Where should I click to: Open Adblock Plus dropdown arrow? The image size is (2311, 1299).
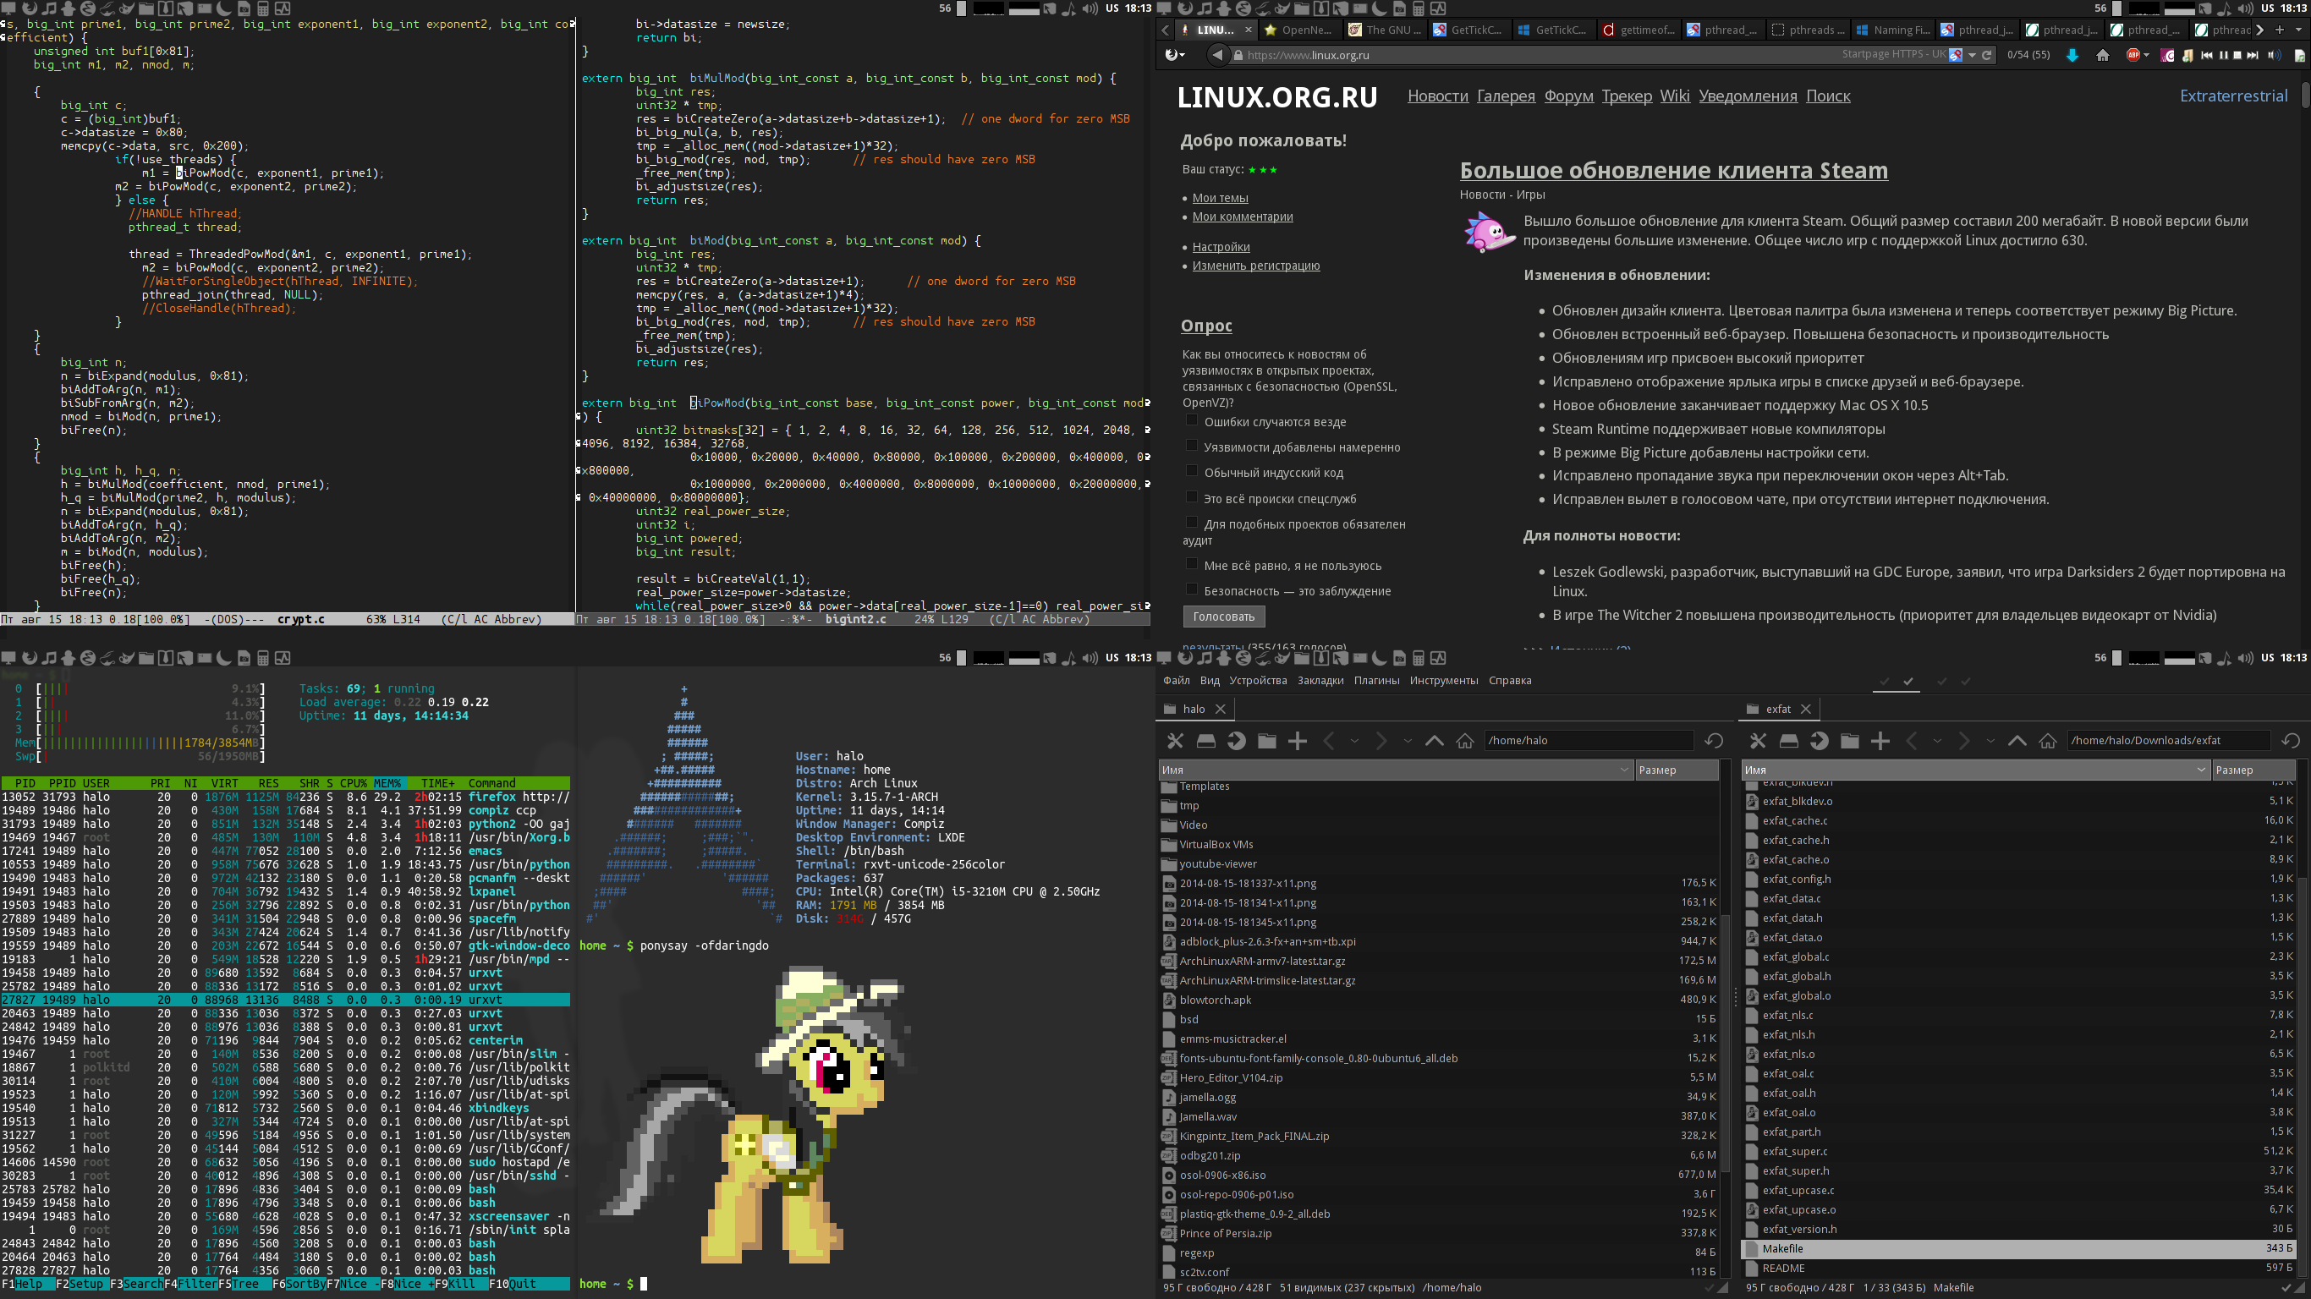pos(2147,55)
